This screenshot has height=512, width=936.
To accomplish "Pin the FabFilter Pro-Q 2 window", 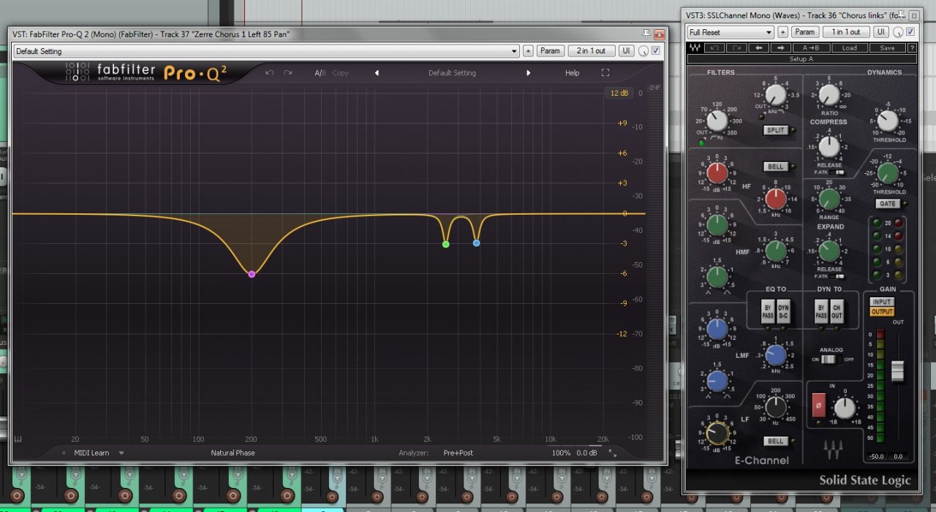I will [x=646, y=34].
